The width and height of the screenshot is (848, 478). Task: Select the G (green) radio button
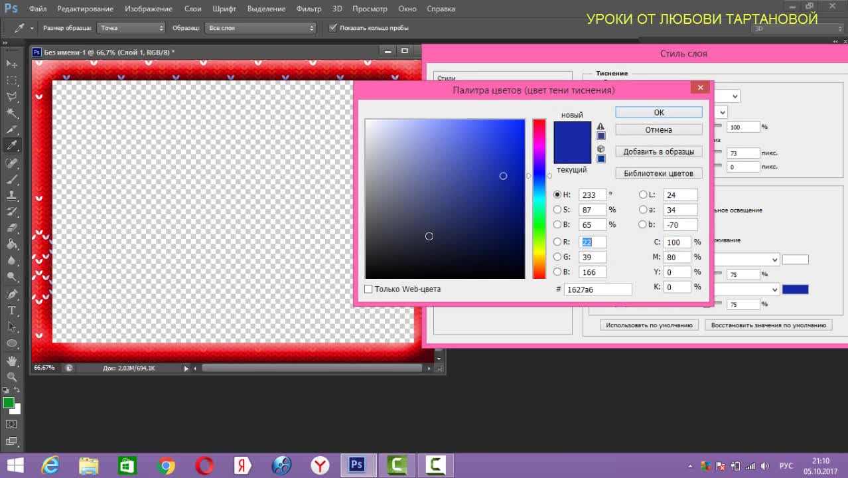tap(557, 257)
